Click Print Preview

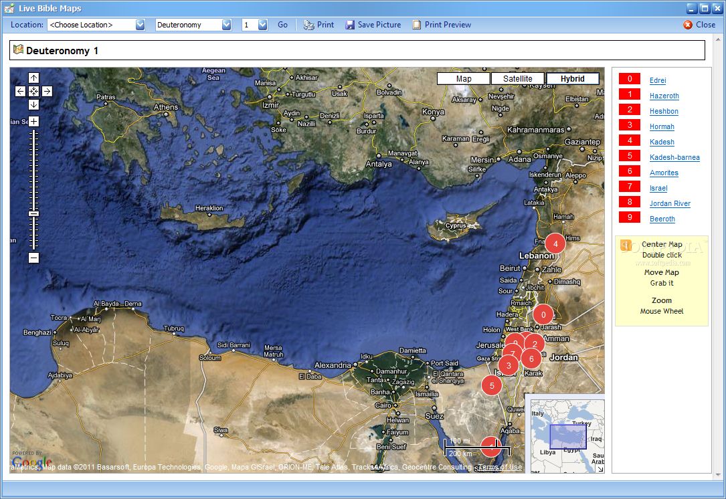click(x=448, y=25)
